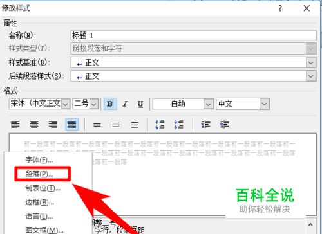The image size is (322, 234).
Task: Align paragraph text right
Action: 53,124
